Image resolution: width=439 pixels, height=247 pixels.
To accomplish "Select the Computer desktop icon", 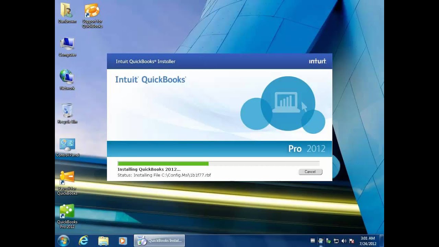I will click(x=67, y=47).
